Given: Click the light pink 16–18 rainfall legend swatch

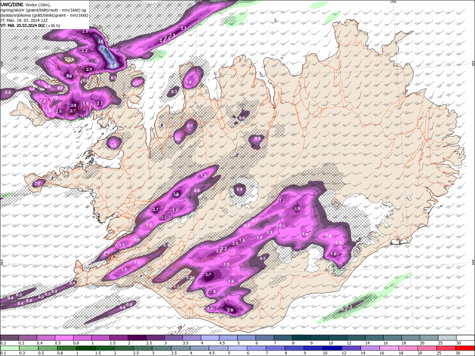Looking at the screenshot, I should [389, 348].
